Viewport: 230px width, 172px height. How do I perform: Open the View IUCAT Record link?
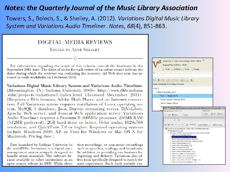176,131
